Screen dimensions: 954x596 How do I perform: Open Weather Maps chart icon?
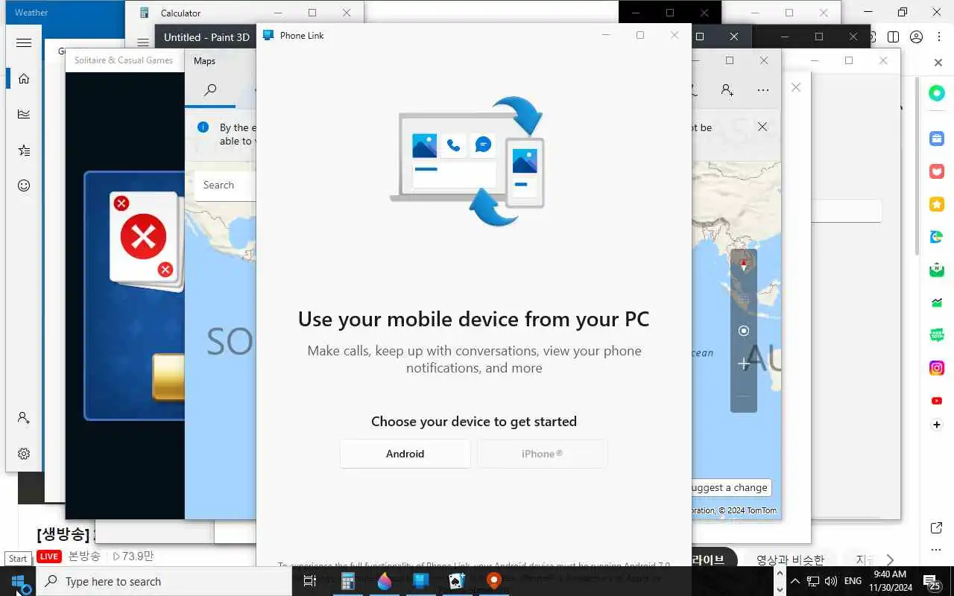point(24,114)
